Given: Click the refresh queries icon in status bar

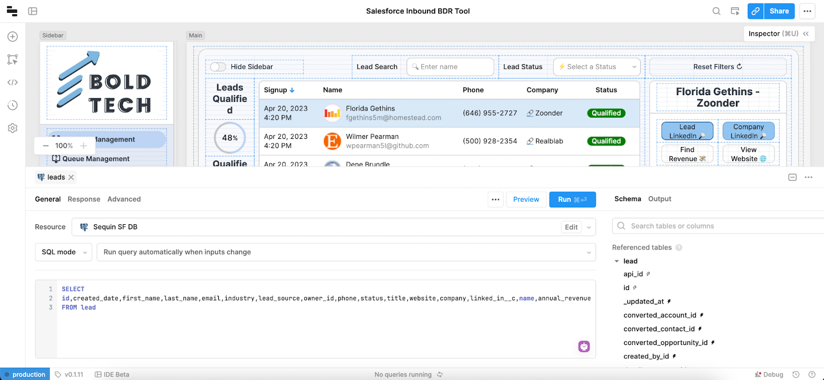Looking at the screenshot, I should click(440, 374).
